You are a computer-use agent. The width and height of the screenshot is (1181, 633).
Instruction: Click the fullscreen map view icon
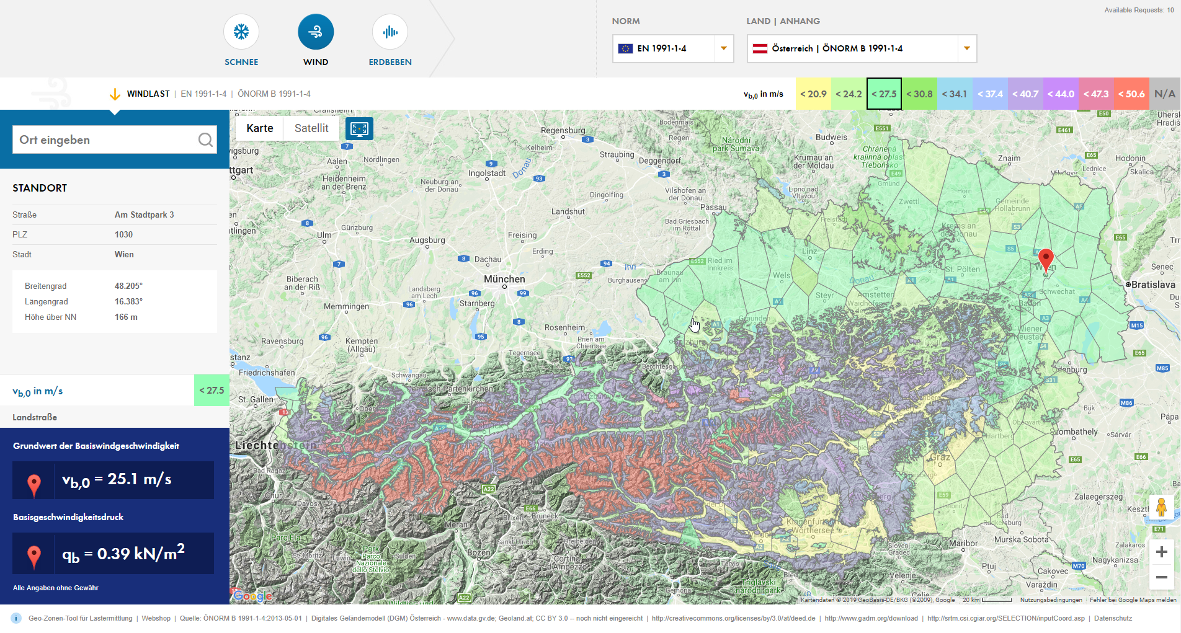click(x=359, y=128)
